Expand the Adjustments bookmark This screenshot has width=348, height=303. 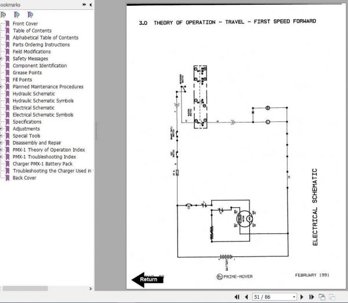pyautogui.click(x=1, y=129)
